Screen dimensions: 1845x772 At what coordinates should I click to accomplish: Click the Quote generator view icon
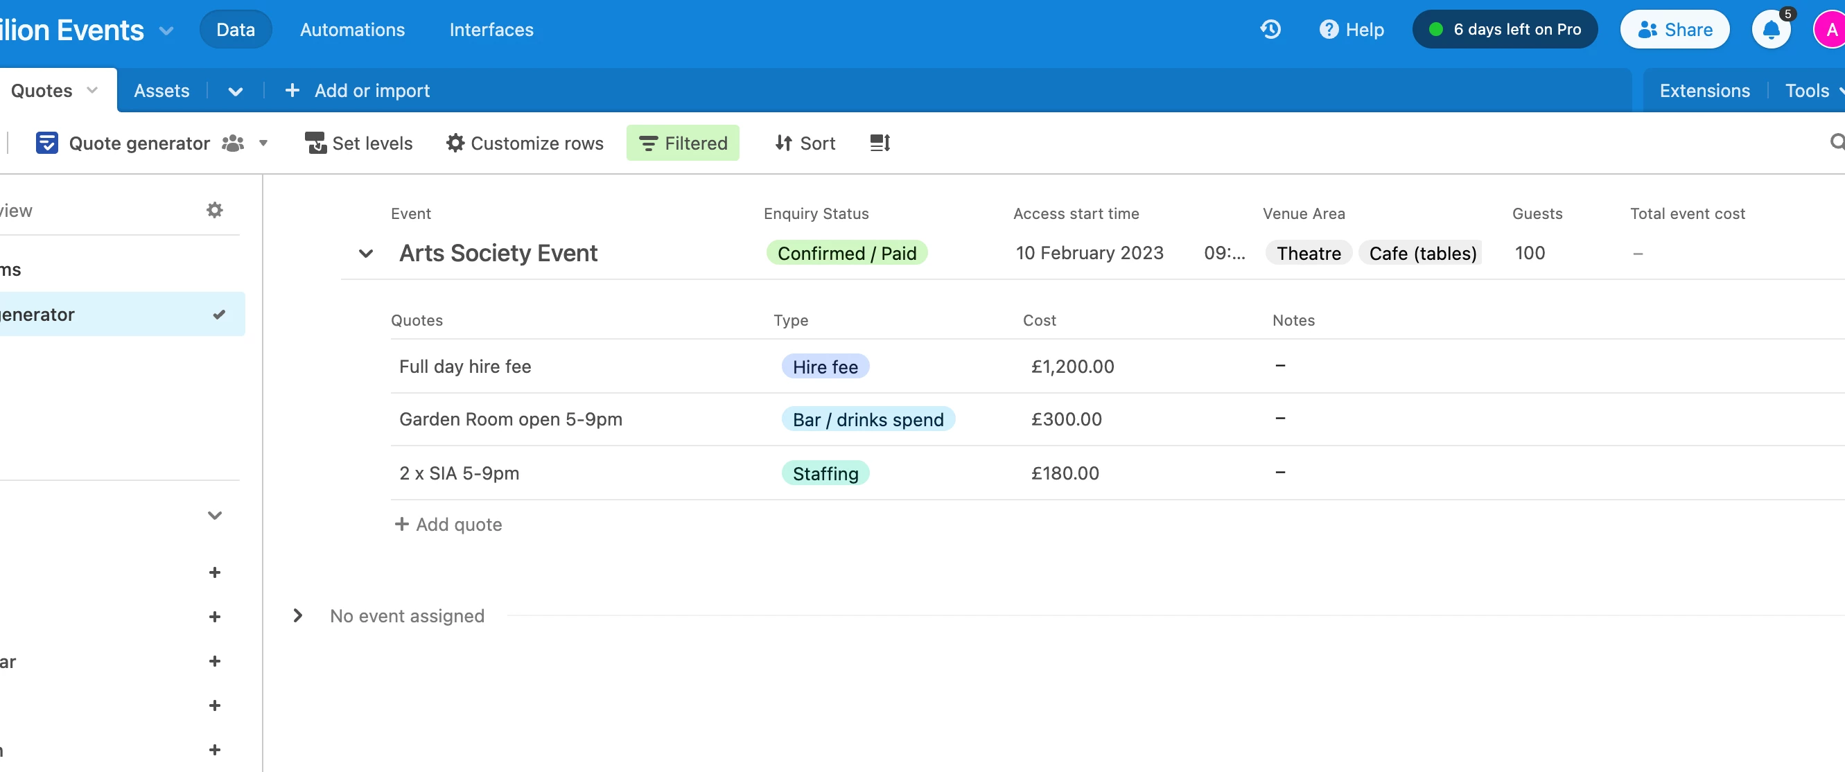(x=46, y=143)
